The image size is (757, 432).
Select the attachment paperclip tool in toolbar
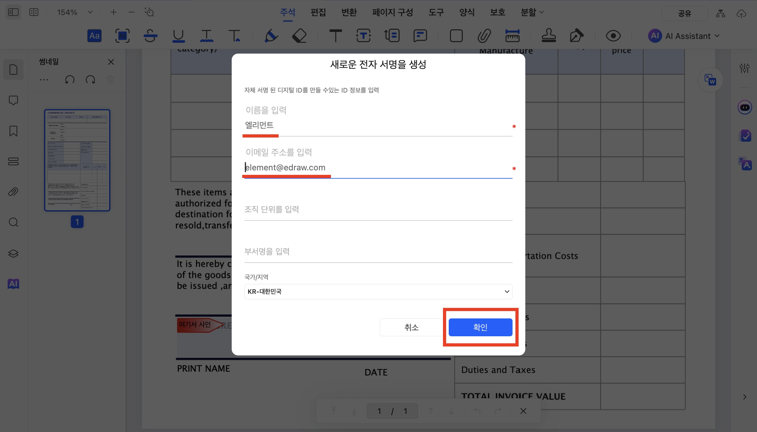pyautogui.click(x=484, y=36)
